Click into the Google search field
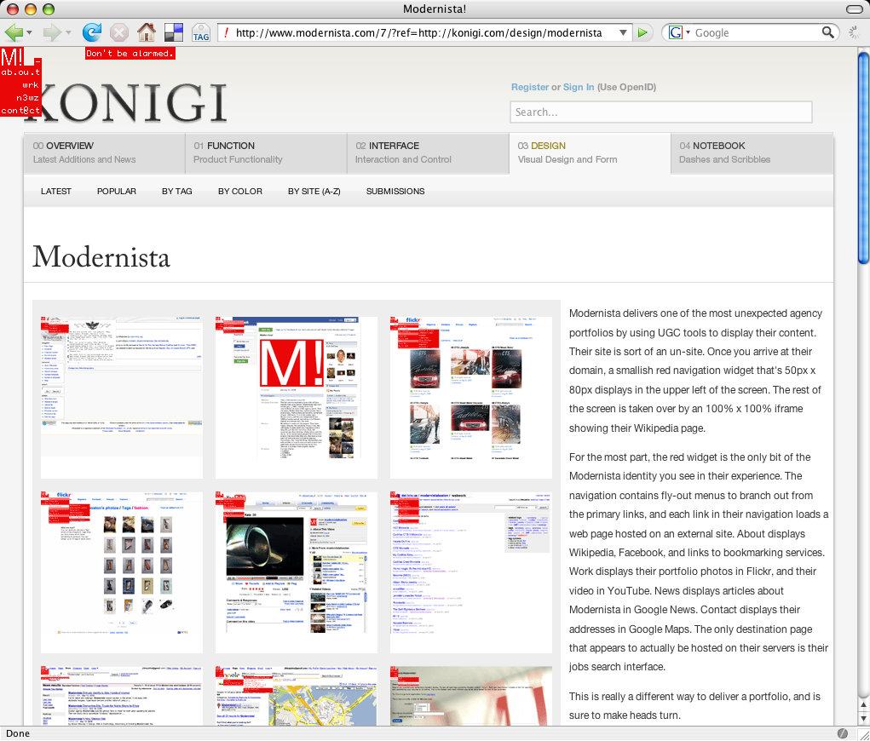 coord(757,32)
